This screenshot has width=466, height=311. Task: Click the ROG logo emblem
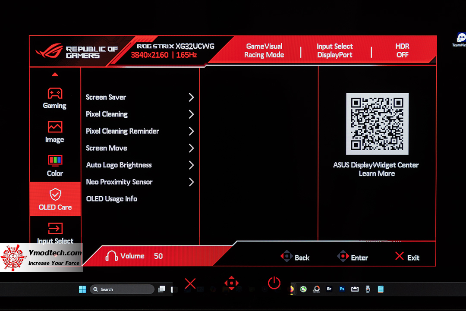point(49,51)
